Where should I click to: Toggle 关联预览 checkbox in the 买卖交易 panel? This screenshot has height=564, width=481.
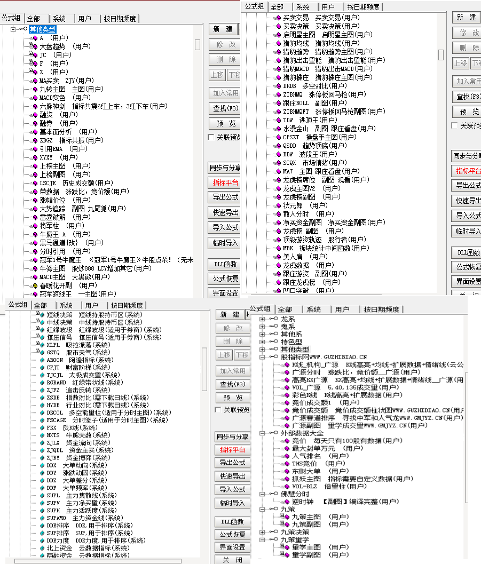[454, 125]
